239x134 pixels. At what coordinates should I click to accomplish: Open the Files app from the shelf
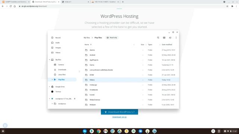[85, 131]
